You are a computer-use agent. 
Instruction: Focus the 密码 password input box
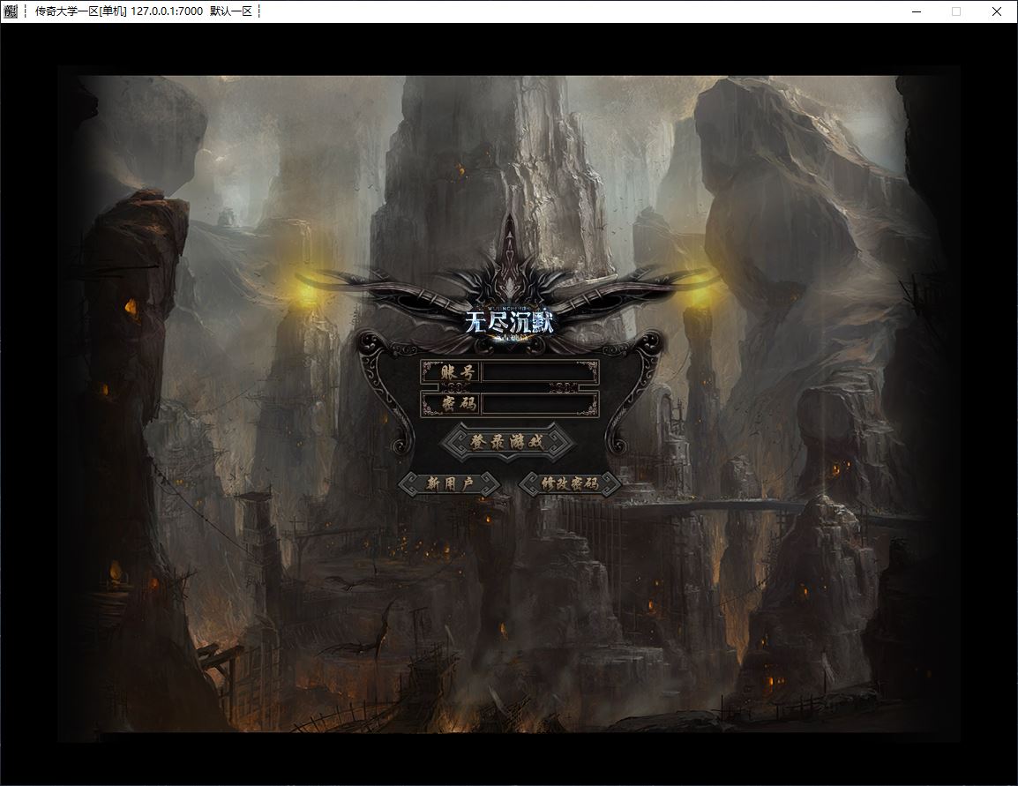point(539,405)
